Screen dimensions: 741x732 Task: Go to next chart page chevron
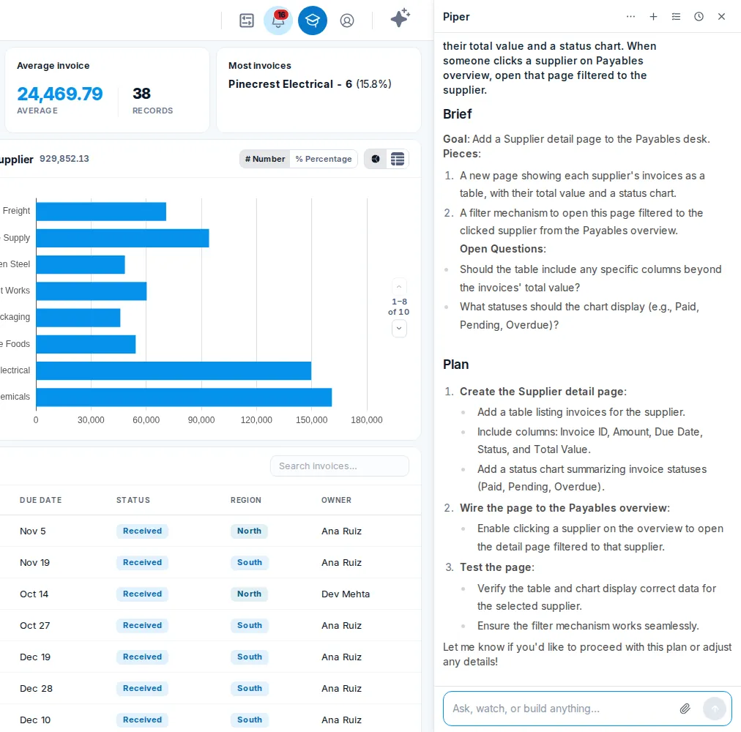coord(399,328)
